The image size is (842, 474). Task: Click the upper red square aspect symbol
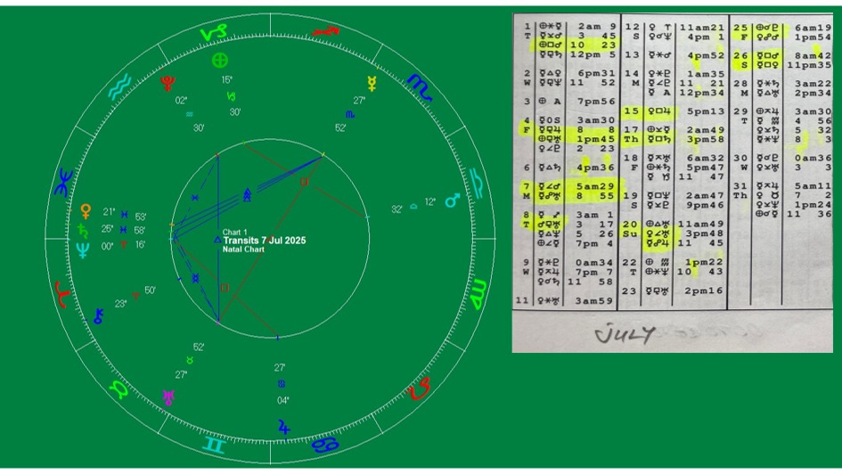tap(305, 182)
